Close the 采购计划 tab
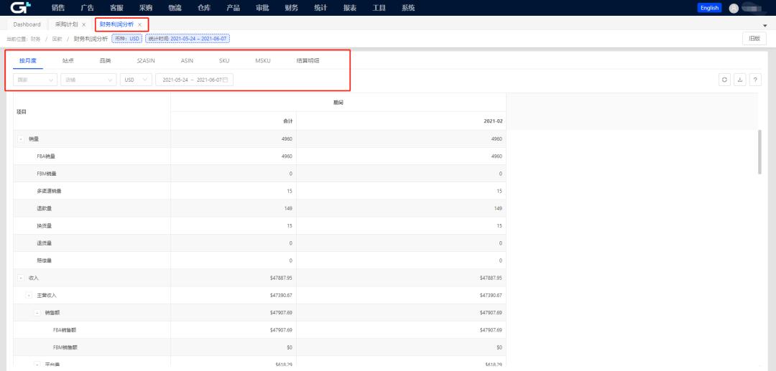Screen dimensions: 776x371 (x=84, y=24)
